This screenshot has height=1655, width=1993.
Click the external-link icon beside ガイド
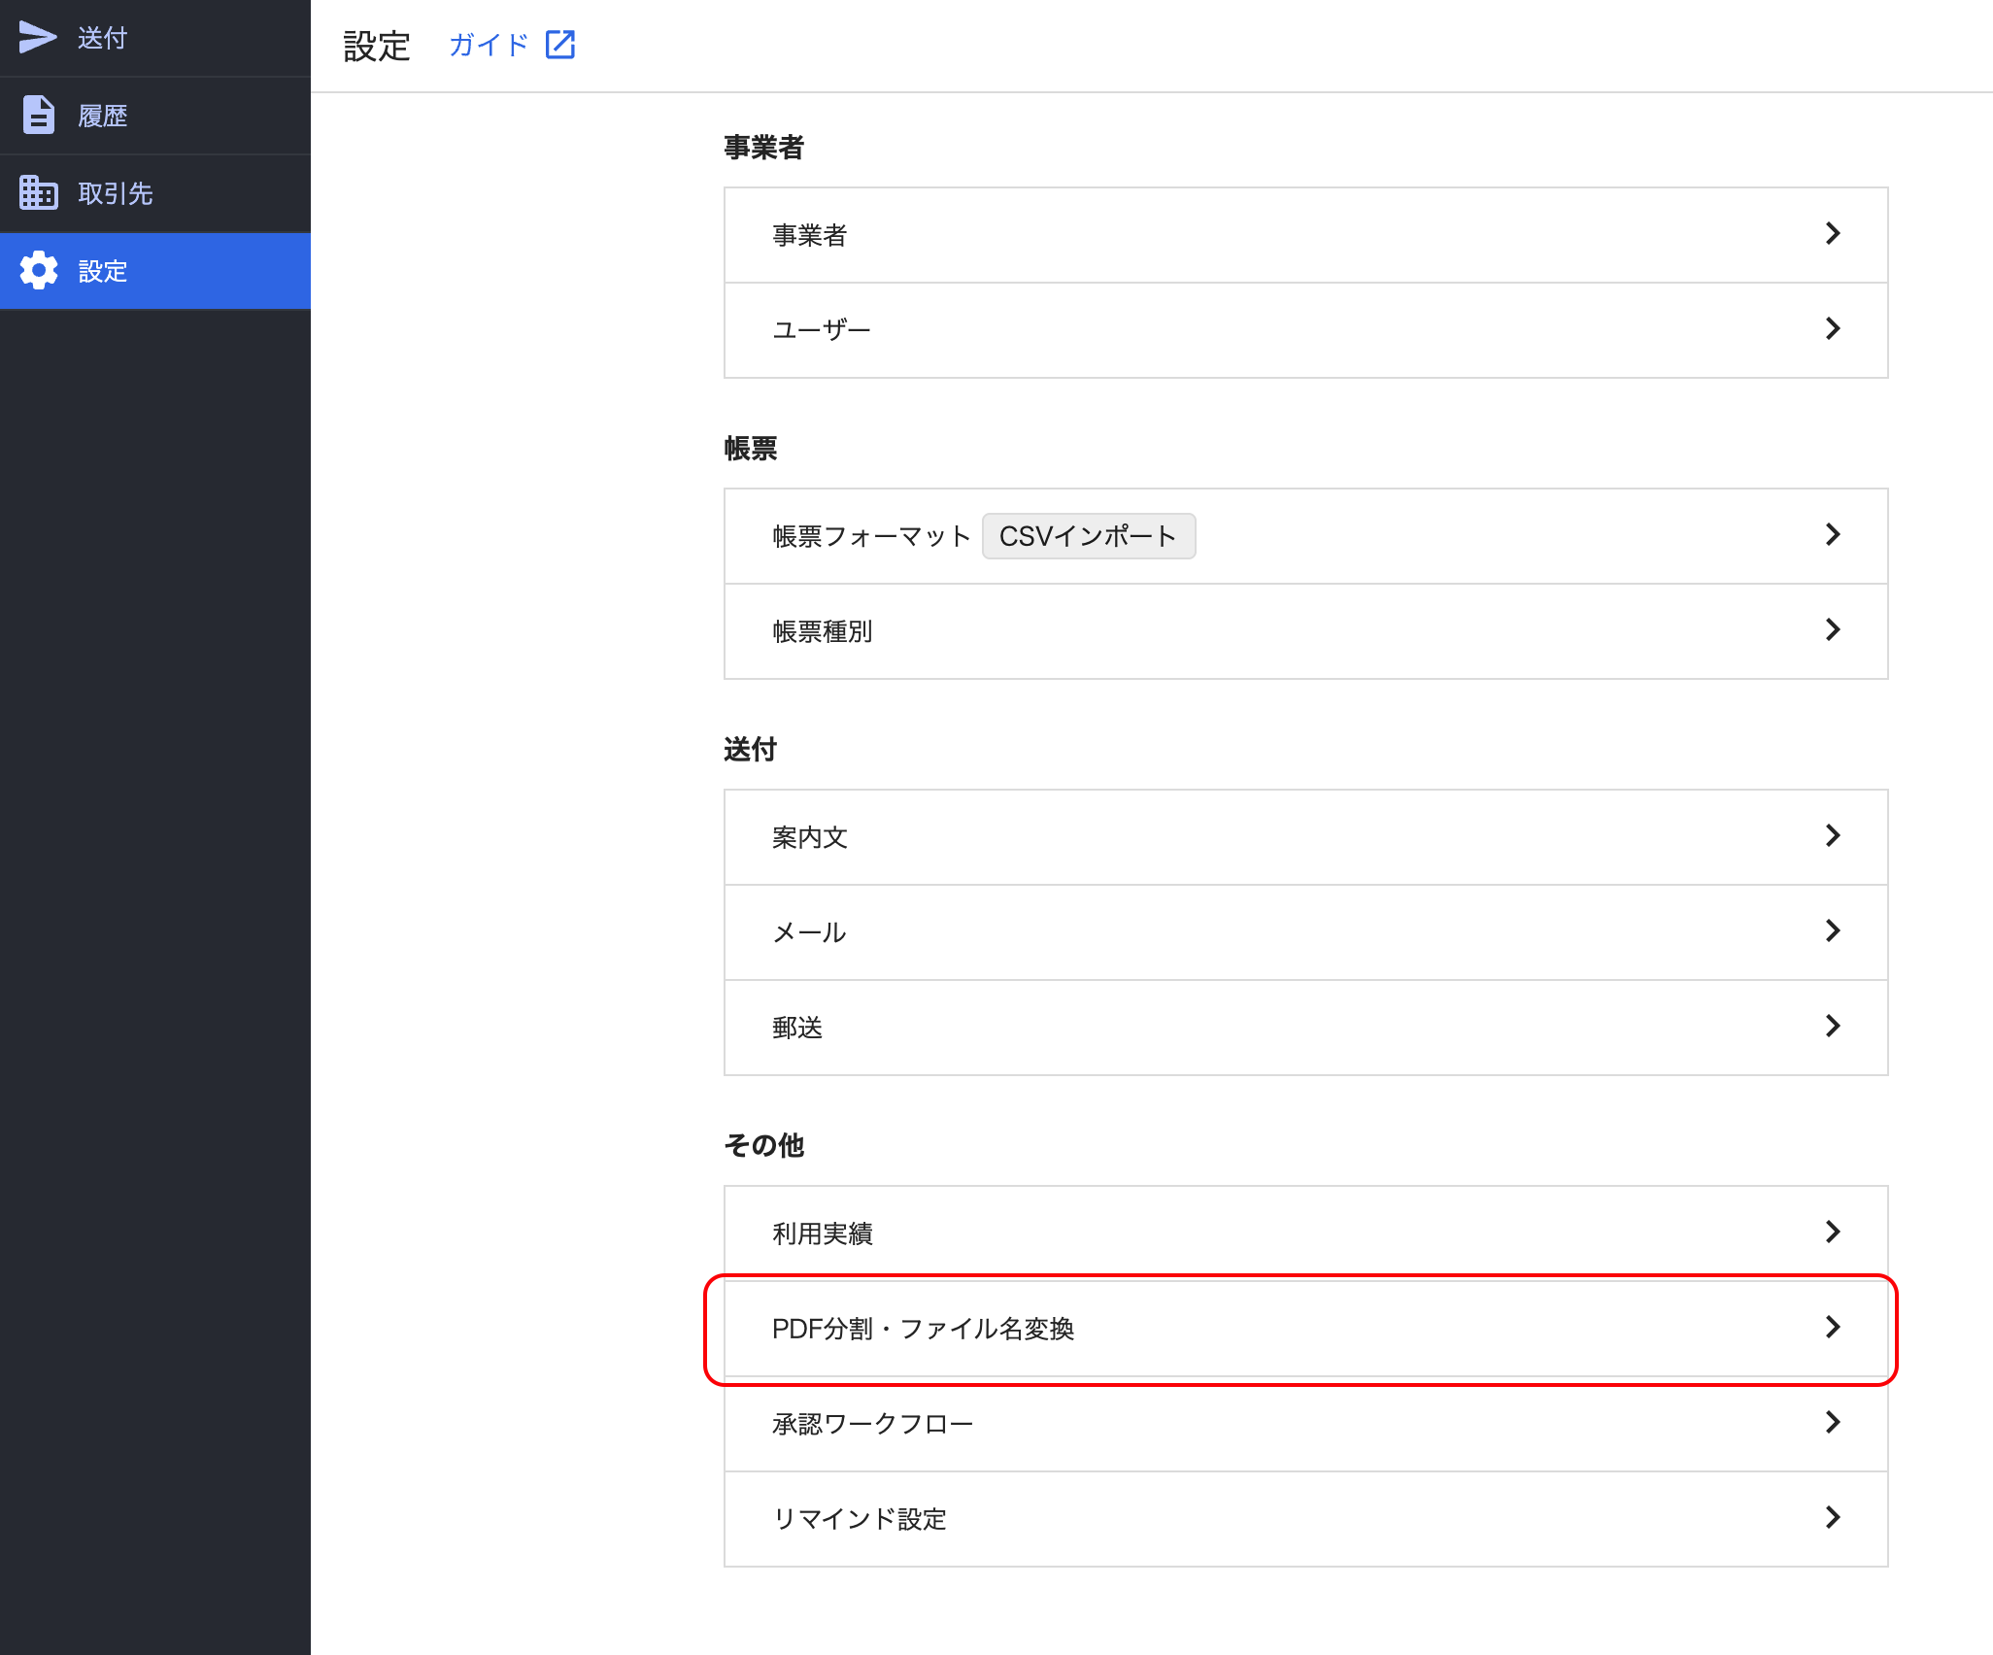[560, 45]
